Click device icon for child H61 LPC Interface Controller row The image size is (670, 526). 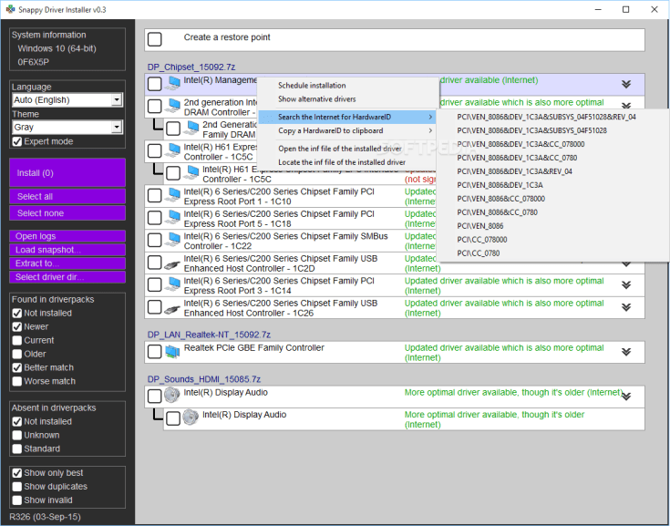pos(191,172)
